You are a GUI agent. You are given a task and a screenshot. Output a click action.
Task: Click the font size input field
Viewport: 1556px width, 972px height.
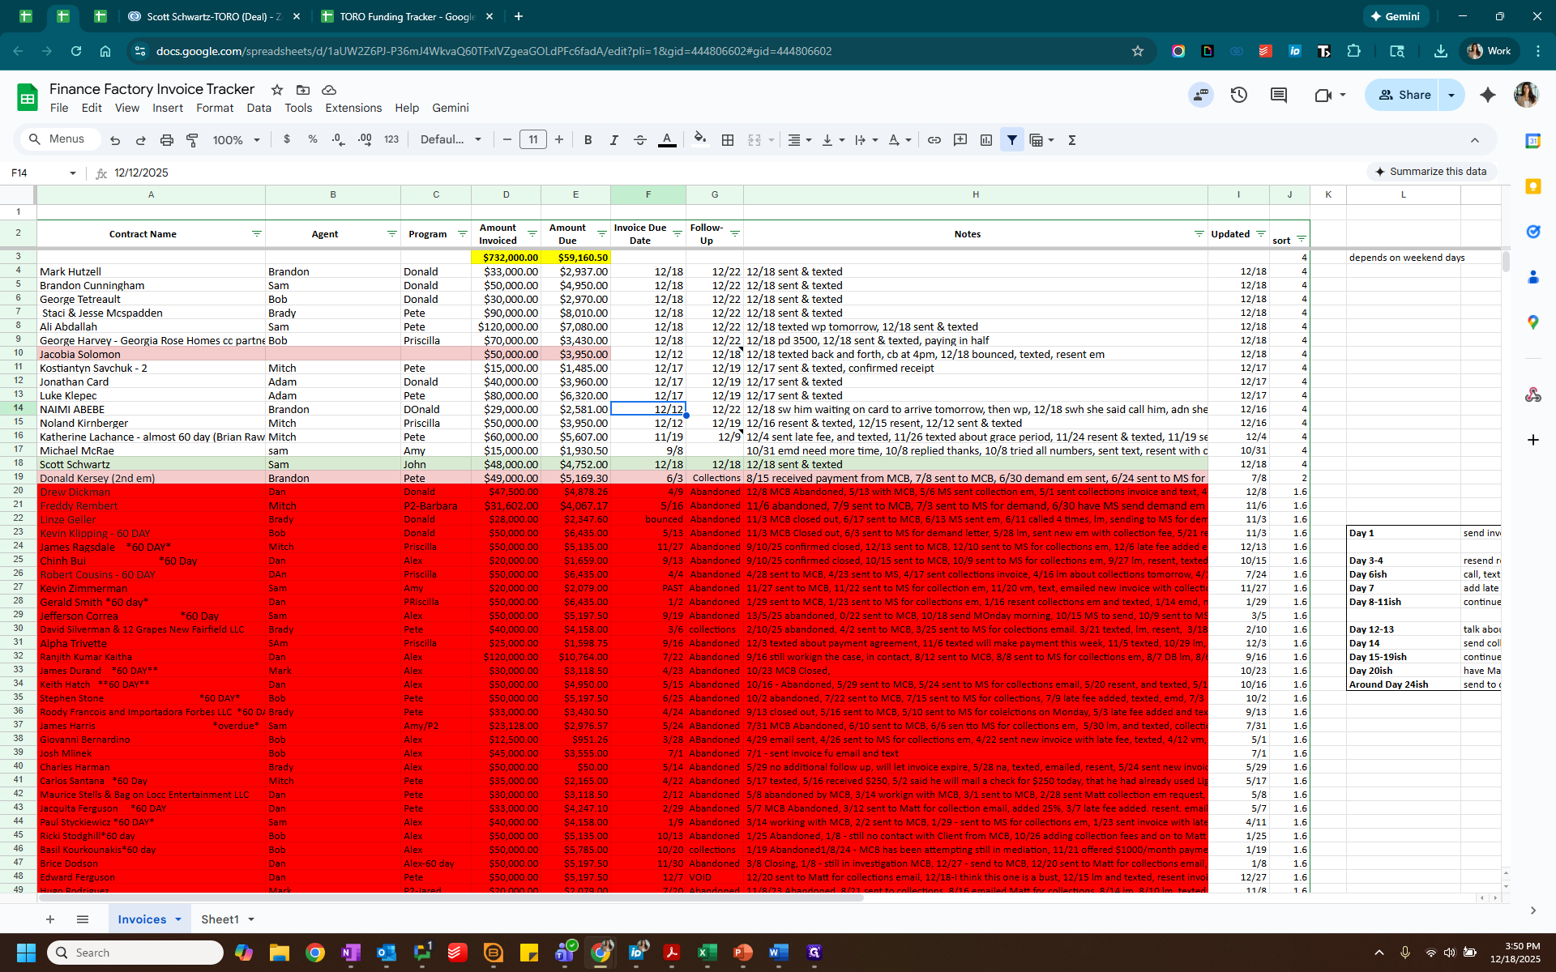pos(532,140)
